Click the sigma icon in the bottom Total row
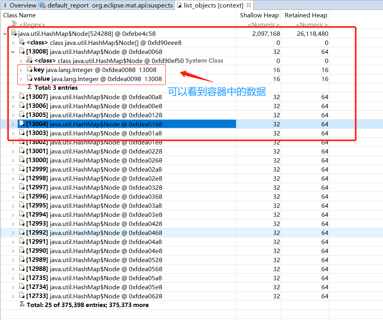Viewport: 383px width, 320px height. click(x=22, y=305)
